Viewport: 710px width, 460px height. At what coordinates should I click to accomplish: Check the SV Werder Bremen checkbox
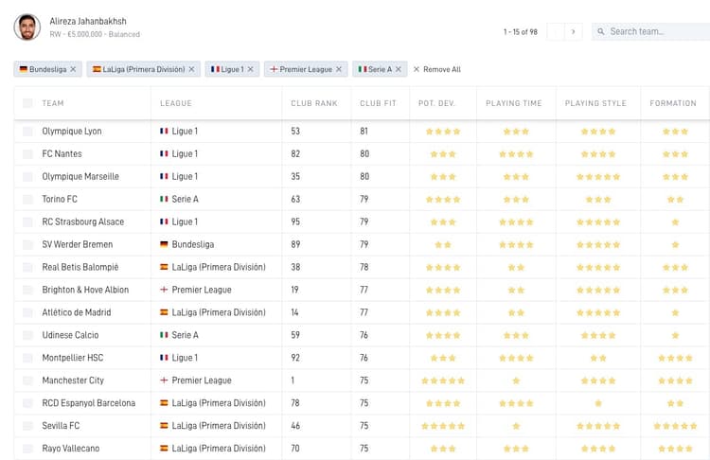(27, 244)
